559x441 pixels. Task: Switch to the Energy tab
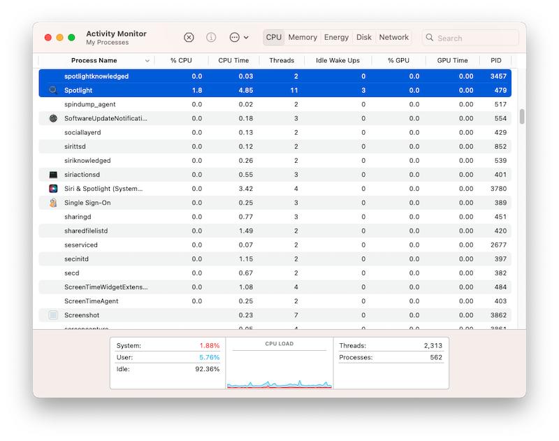click(x=336, y=38)
